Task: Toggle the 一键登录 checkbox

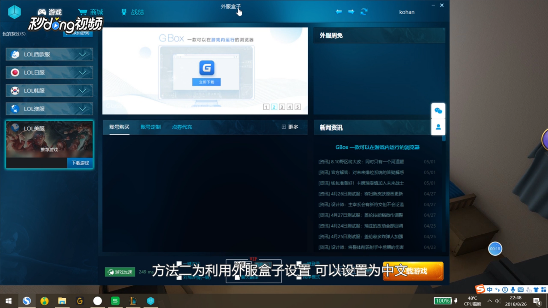Action: 299,264
